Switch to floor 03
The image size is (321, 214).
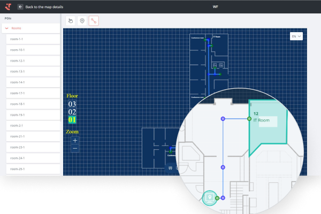tap(72, 104)
